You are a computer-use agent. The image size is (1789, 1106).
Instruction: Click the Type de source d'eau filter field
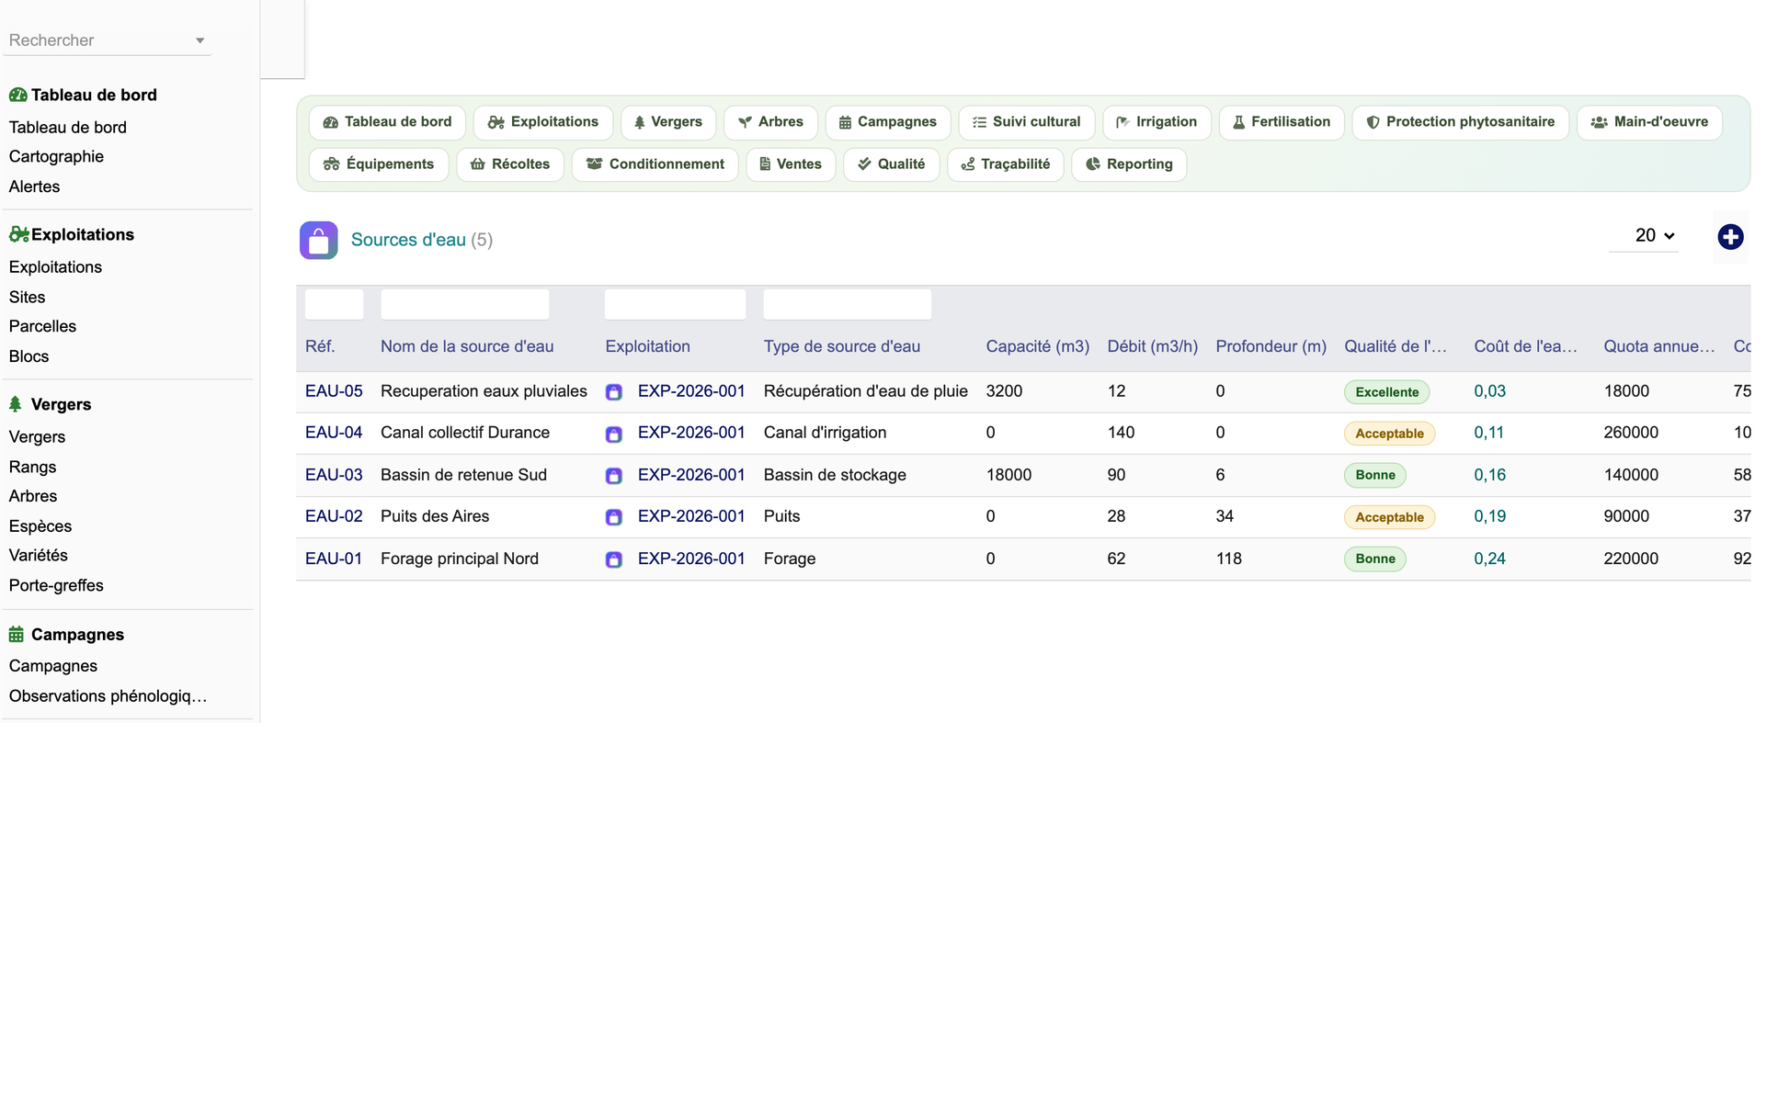848,305
